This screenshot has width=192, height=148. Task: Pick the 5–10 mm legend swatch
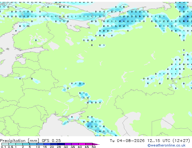(x=33, y=144)
